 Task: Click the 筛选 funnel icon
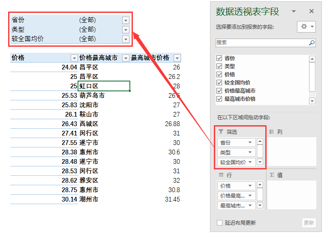[221, 132]
